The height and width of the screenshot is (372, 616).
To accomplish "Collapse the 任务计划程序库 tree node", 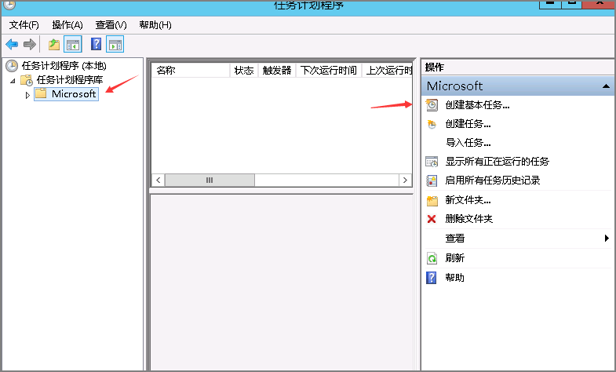I will [13, 81].
